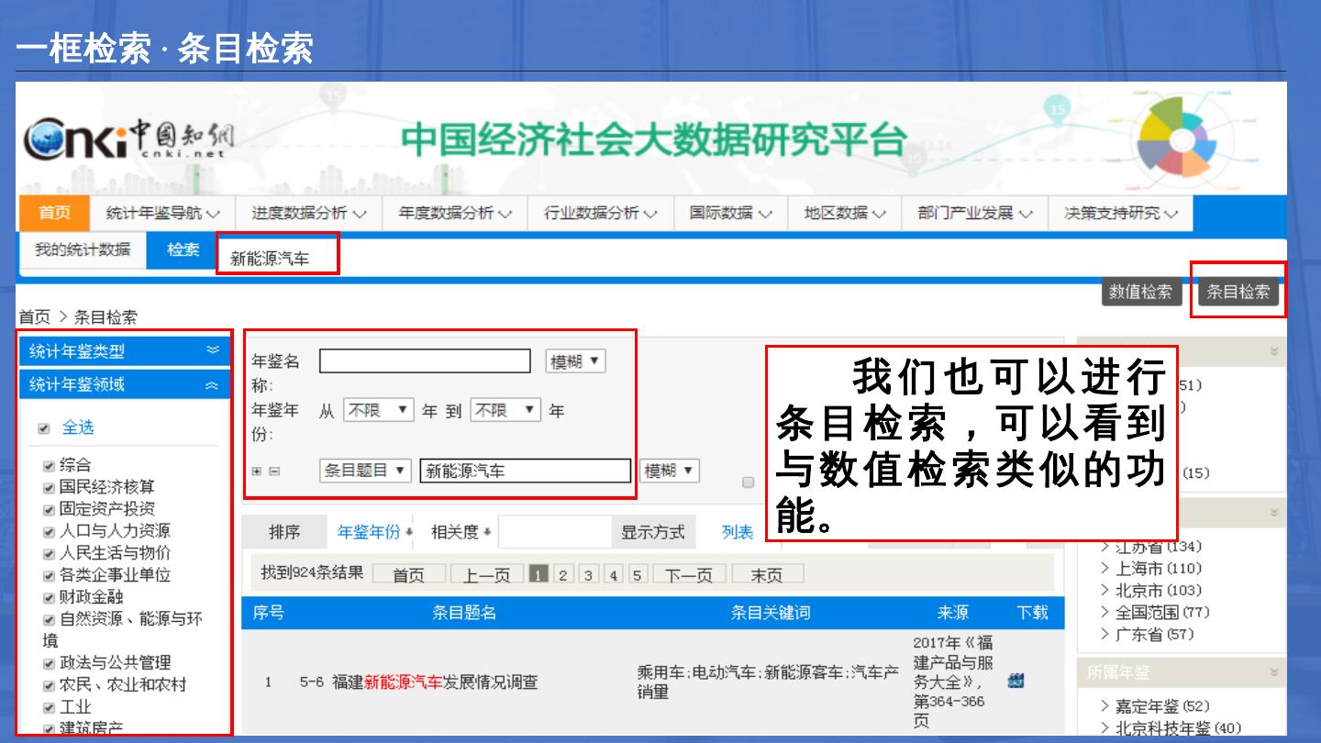The height and width of the screenshot is (743, 1321).
Task: Sort by 相关度 arrow
Action: [x=487, y=532]
